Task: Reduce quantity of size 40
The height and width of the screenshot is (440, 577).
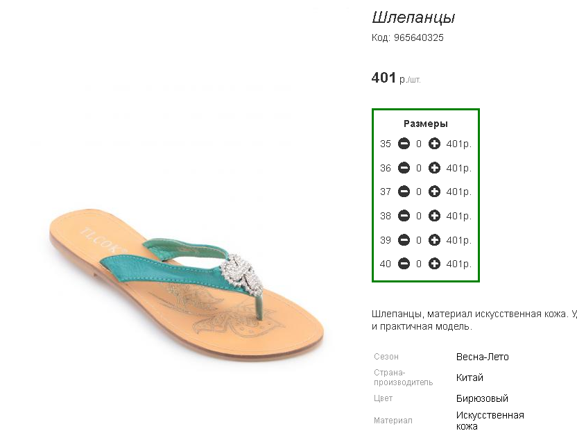Action: click(404, 264)
